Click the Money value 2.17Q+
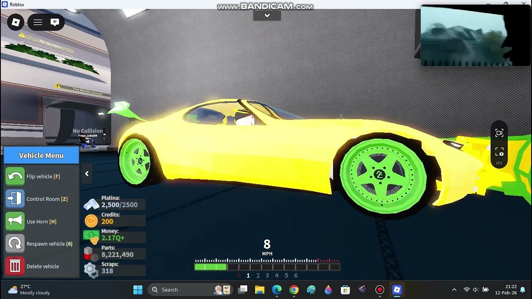The width and height of the screenshot is (532, 299). 113,238
